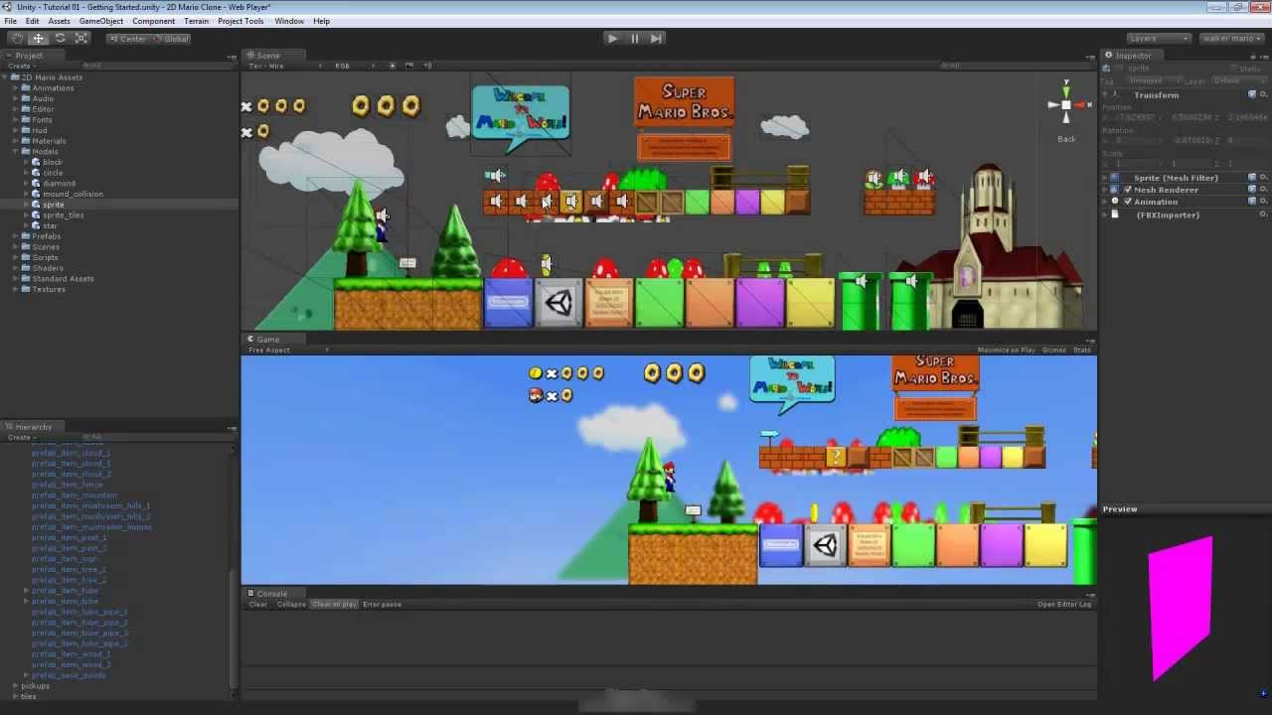Select the mound_collision model
Screen dimensions: 1272x715
click(73, 194)
